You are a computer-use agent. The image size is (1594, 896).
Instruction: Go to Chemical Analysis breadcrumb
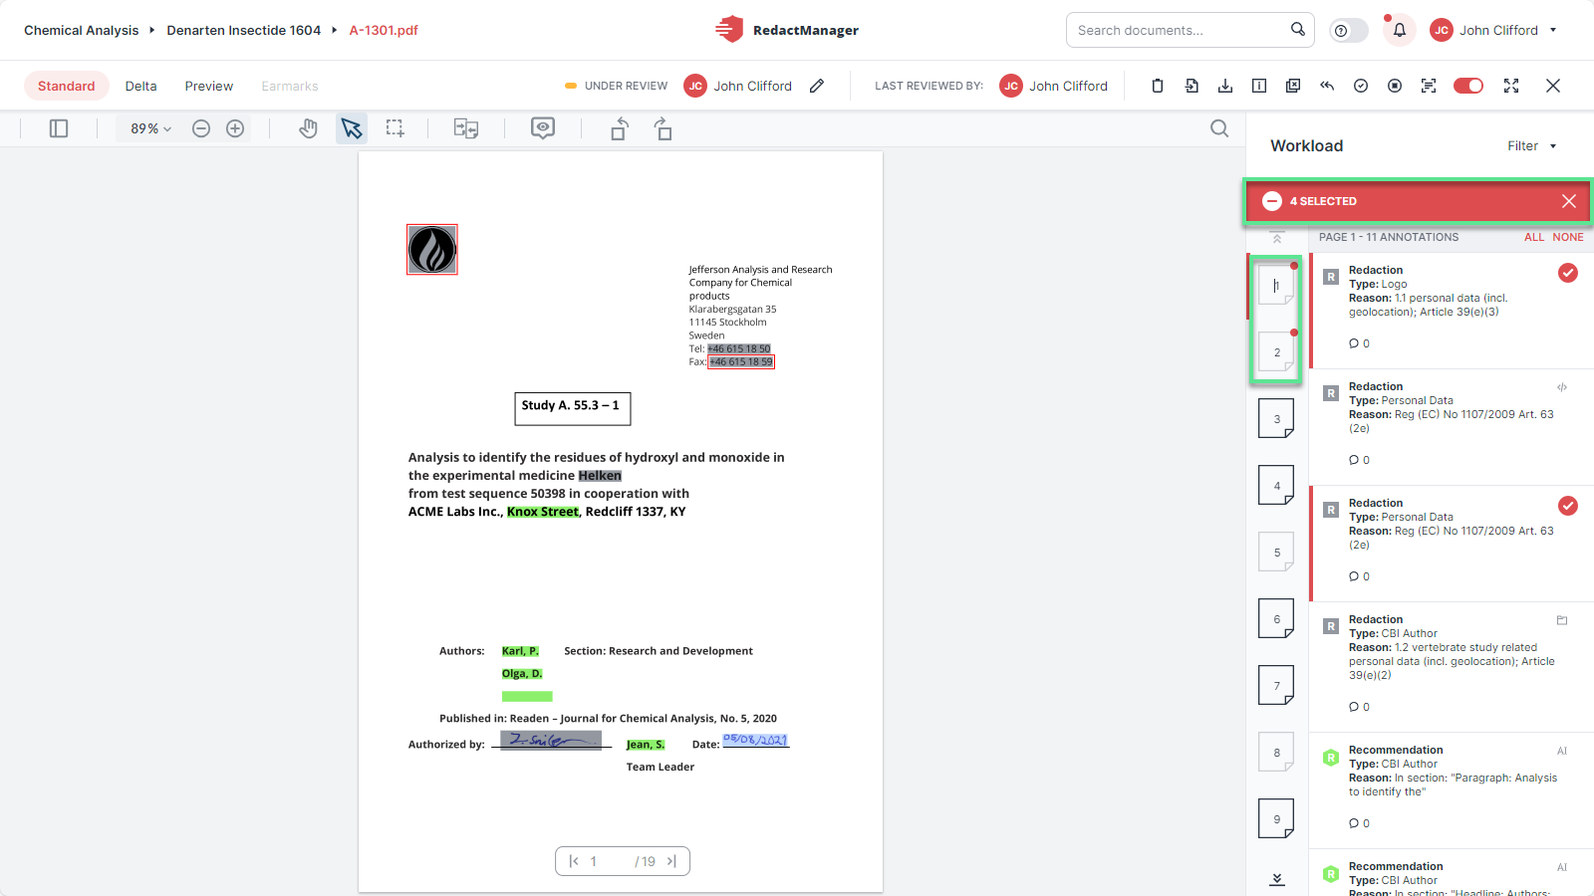82,30
